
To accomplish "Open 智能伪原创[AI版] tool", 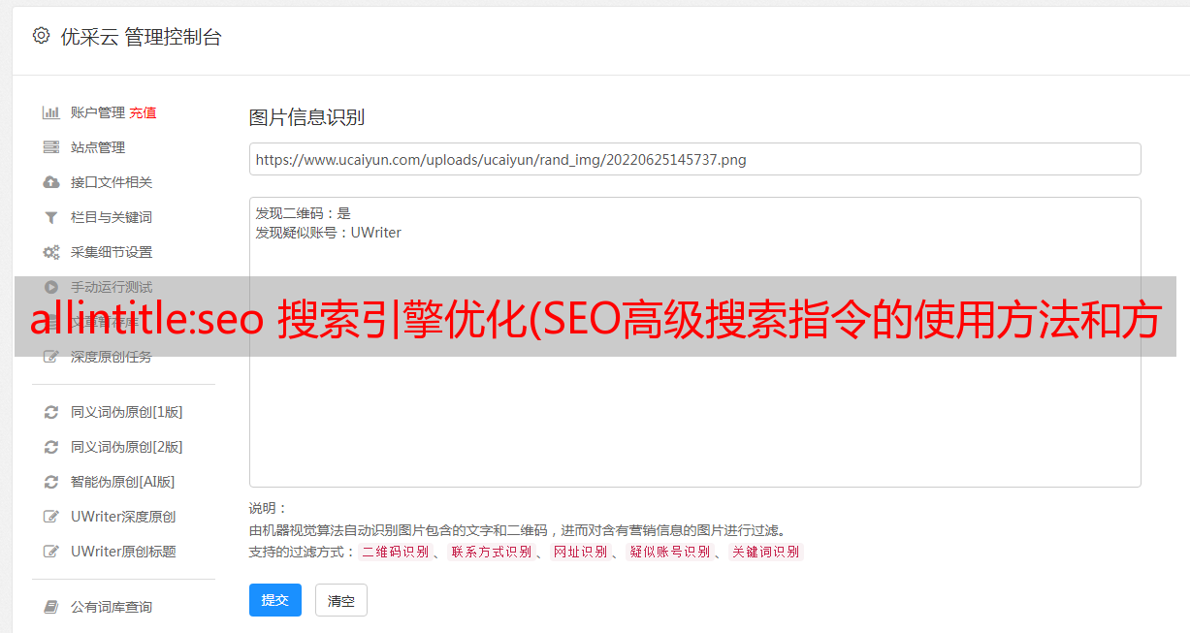I will point(123,482).
